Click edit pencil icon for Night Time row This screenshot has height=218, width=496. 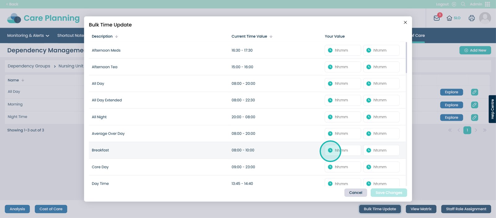pyautogui.click(x=474, y=118)
